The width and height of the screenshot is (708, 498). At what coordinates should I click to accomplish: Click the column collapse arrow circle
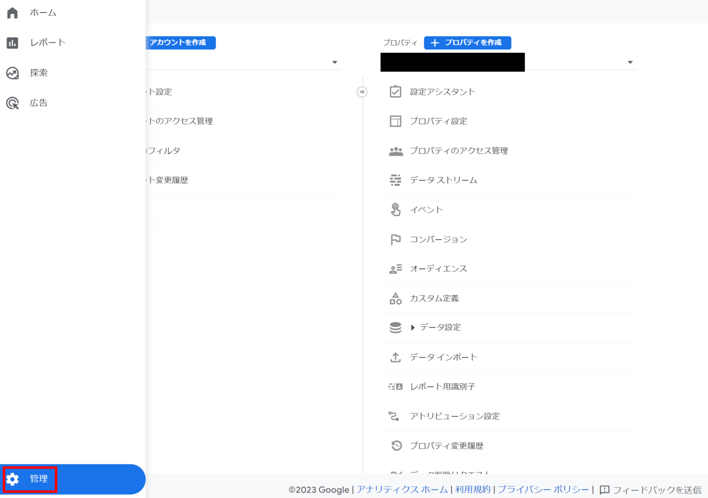point(362,92)
